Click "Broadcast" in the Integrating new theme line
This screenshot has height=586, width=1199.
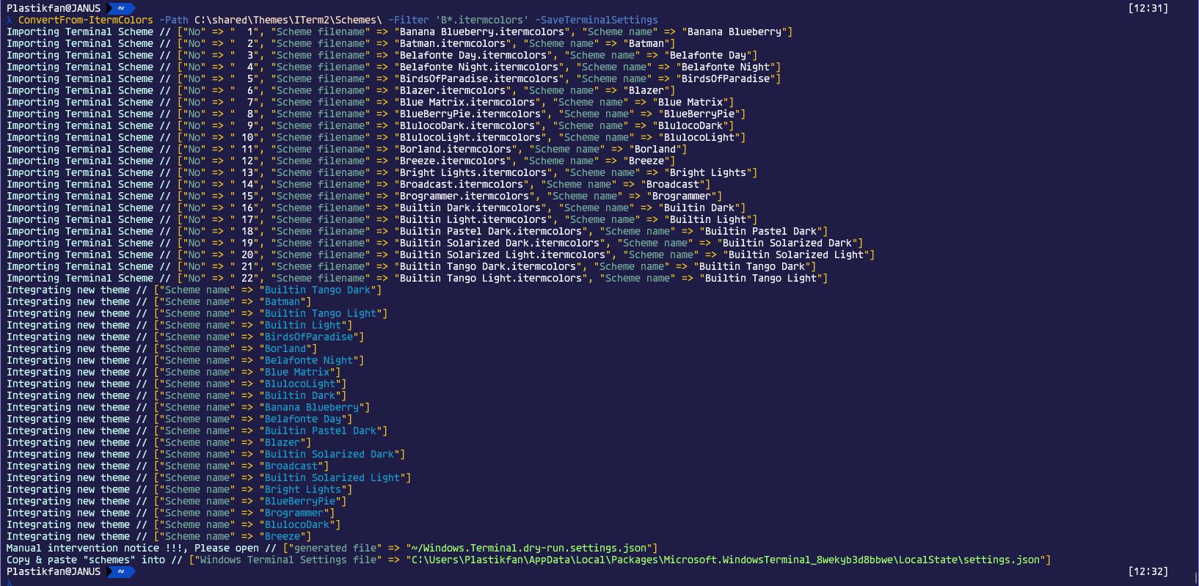[291, 466]
